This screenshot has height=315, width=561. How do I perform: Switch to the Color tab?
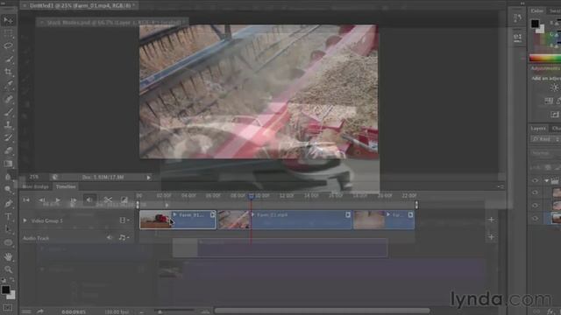click(536, 11)
